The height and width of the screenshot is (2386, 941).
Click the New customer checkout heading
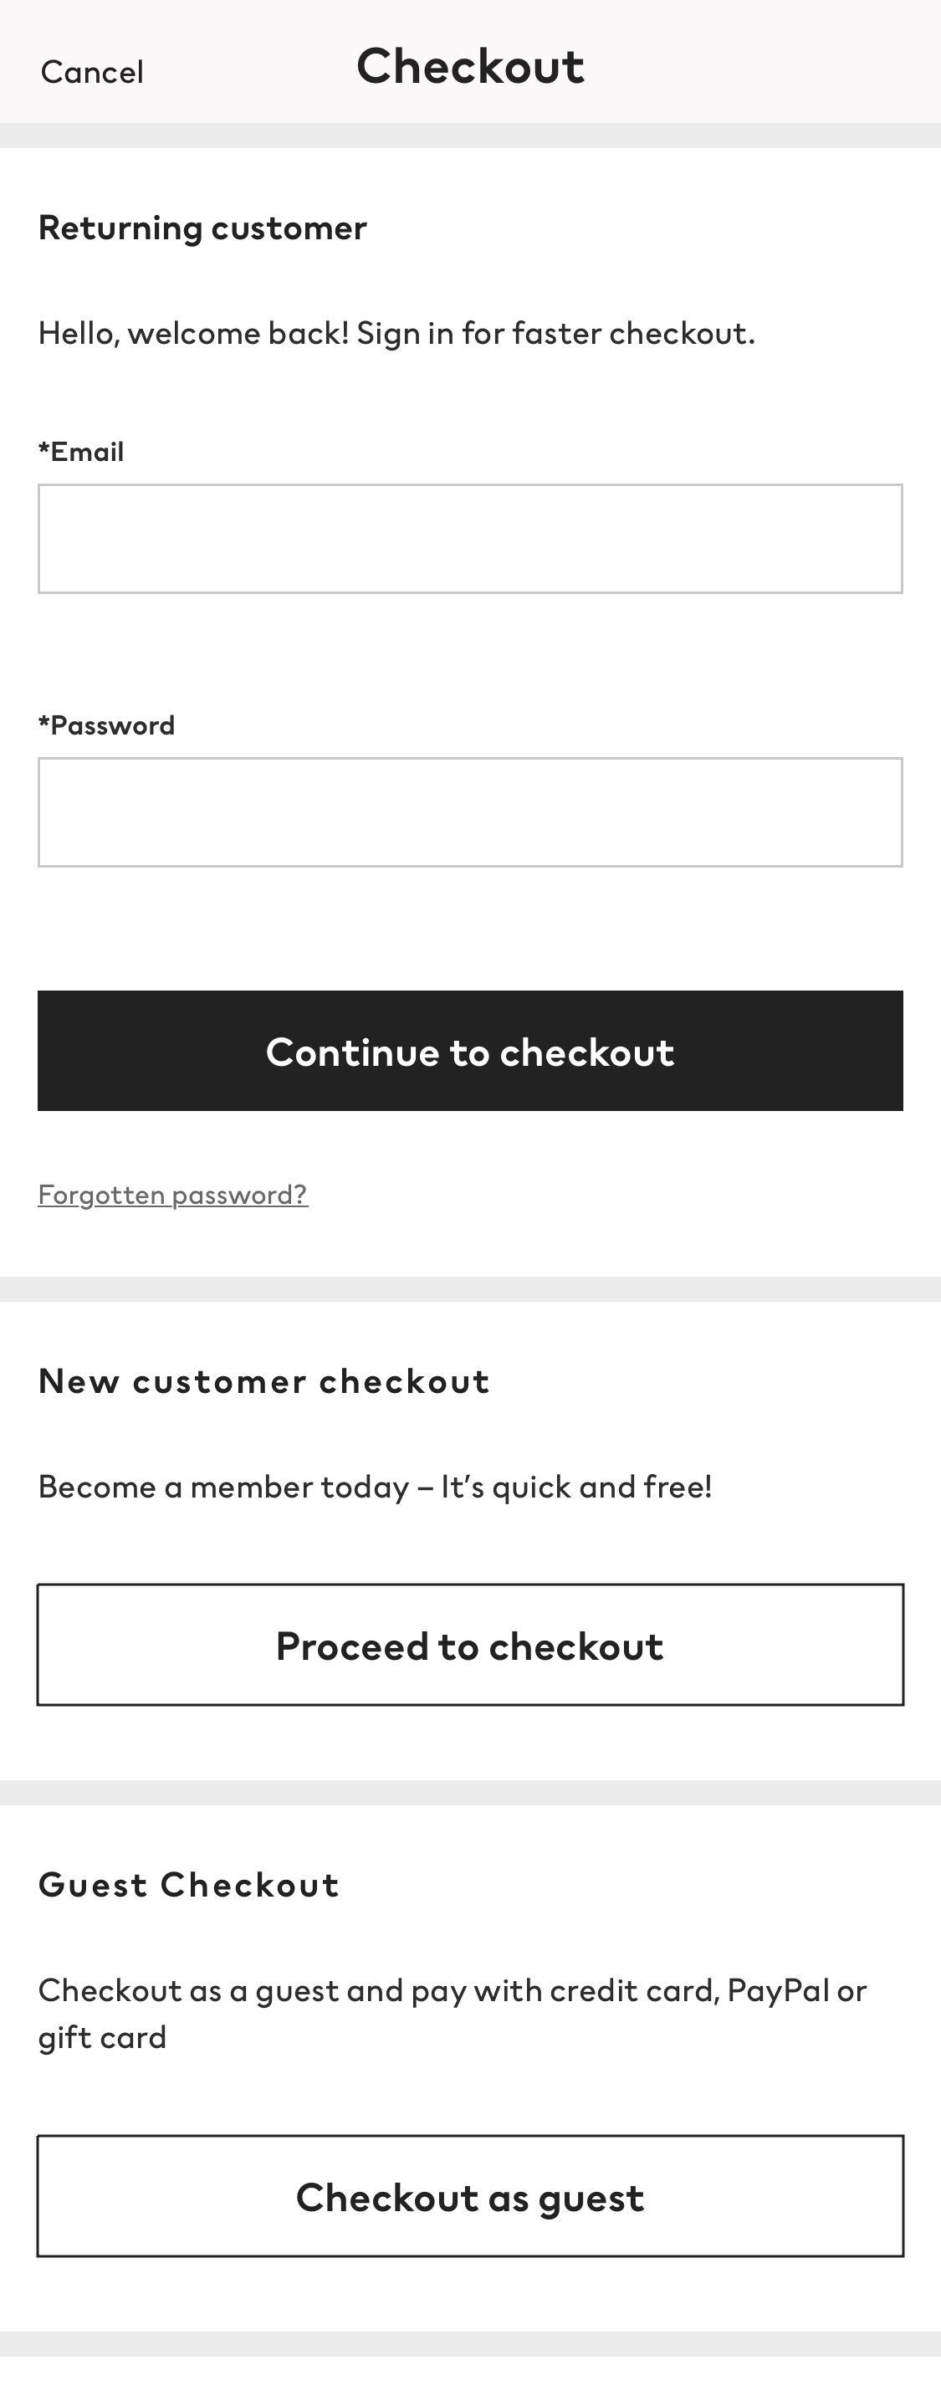[x=264, y=1380]
